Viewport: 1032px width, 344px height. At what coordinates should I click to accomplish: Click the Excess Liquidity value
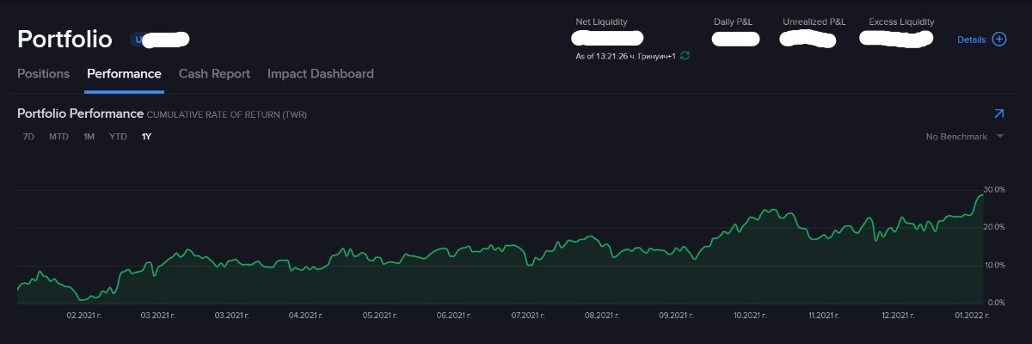click(896, 39)
